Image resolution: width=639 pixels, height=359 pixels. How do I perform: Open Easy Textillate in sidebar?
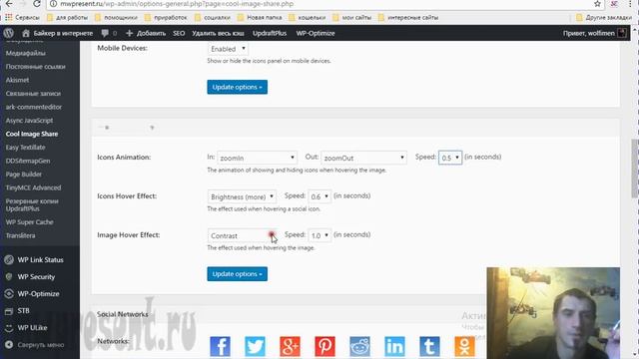(25, 147)
